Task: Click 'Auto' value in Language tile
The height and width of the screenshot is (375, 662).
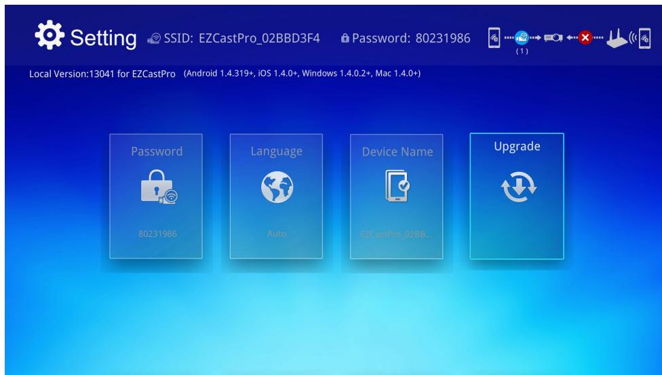Action: pyautogui.click(x=277, y=234)
